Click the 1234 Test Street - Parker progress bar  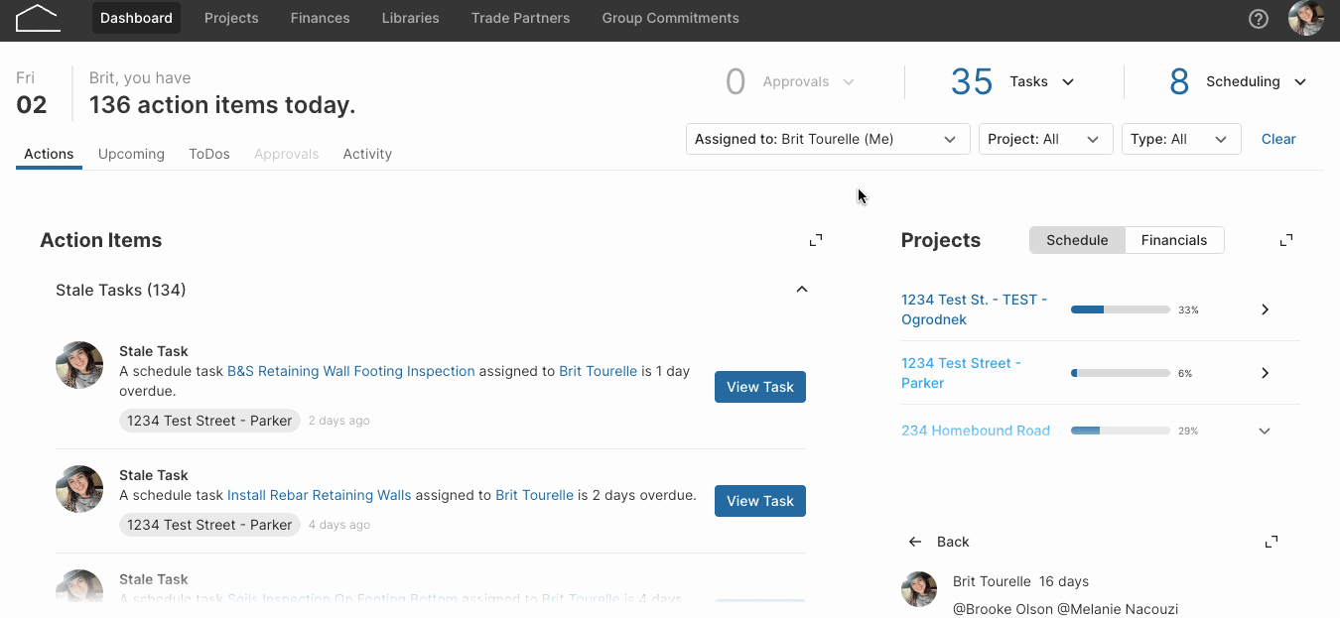pyautogui.click(x=1121, y=373)
